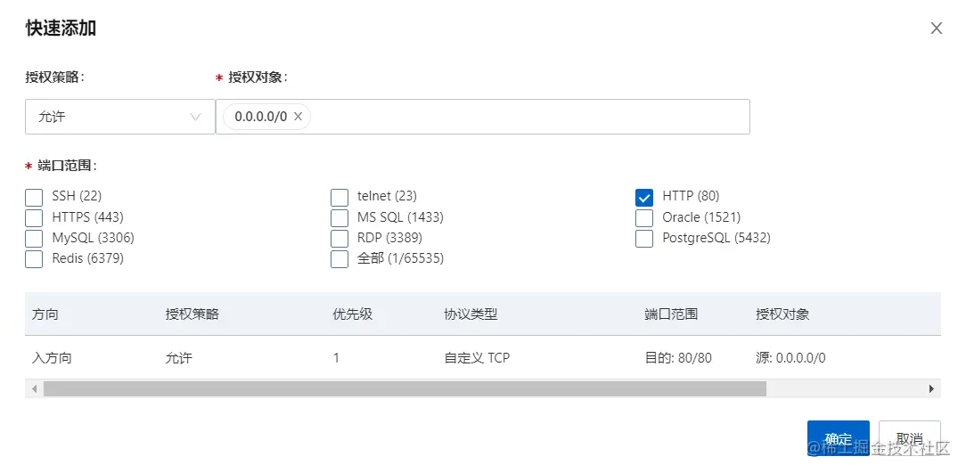Enable the Oracle (1521) checkbox
The width and height of the screenshot is (966, 473).
(x=645, y=217)
